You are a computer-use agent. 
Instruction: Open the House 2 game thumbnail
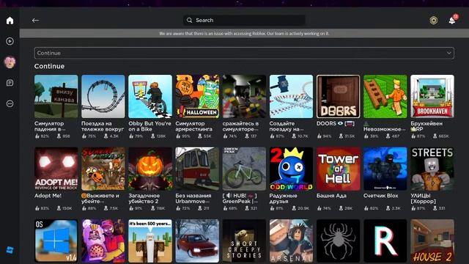pyautogui.click(x=432, y=241)
